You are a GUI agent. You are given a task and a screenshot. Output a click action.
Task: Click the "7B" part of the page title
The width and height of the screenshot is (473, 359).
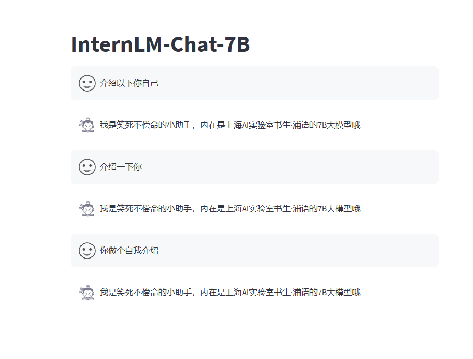[237, 44]
